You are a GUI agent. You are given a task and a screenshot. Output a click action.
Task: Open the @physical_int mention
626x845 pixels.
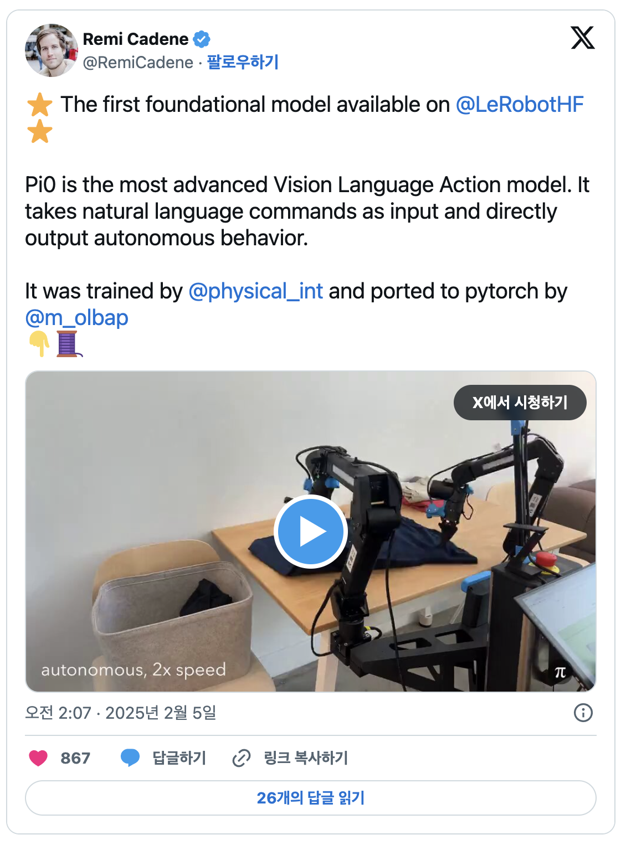[255, 291]
